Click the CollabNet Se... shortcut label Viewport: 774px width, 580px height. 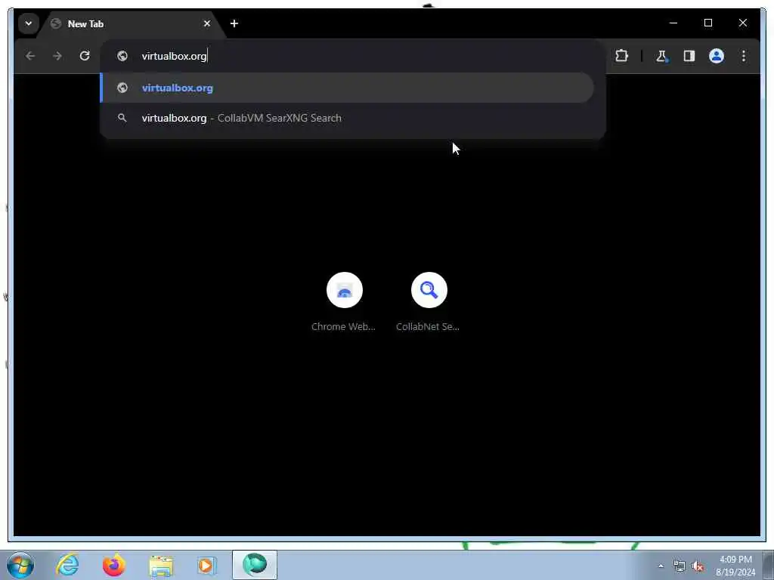[428, 326]
